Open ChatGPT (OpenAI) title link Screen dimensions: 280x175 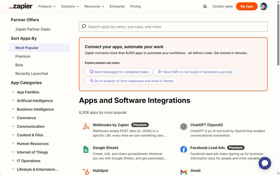coord(207,125)
